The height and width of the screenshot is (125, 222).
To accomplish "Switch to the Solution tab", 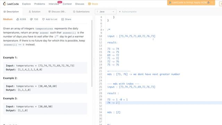I will (35, 11).
